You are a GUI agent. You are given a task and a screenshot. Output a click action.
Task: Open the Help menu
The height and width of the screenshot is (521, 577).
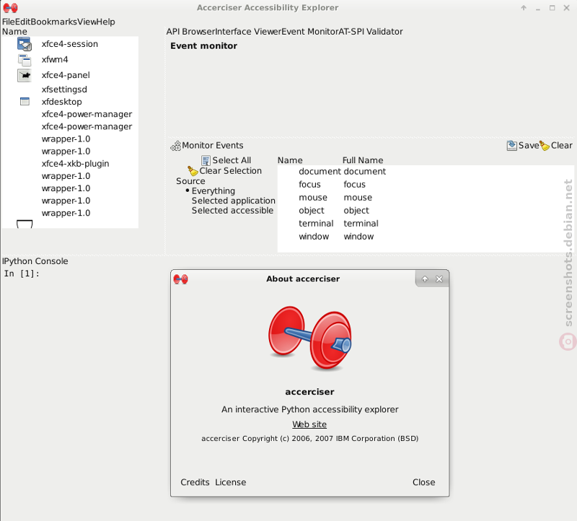pyautogui.click(x=105, y=22)
